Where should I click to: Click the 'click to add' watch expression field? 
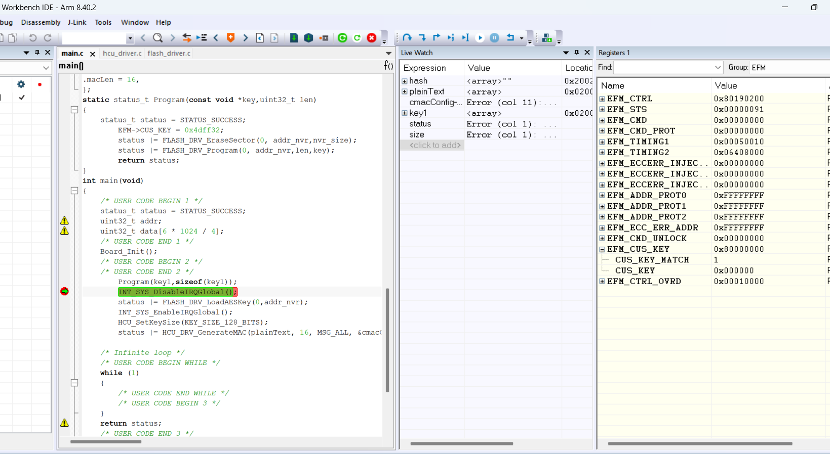pos(434,146)
